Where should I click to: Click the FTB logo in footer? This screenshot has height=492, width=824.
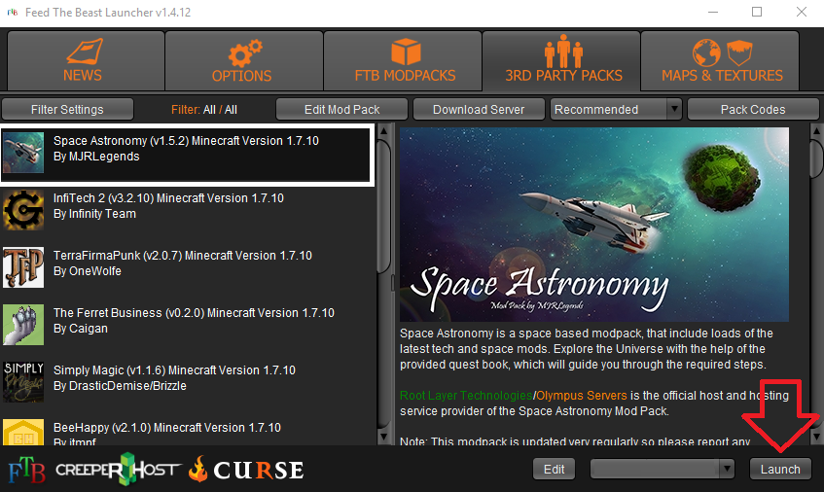tap(27, 470)
